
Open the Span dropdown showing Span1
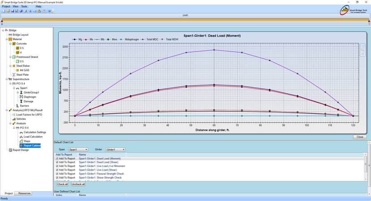pos(78,150)
